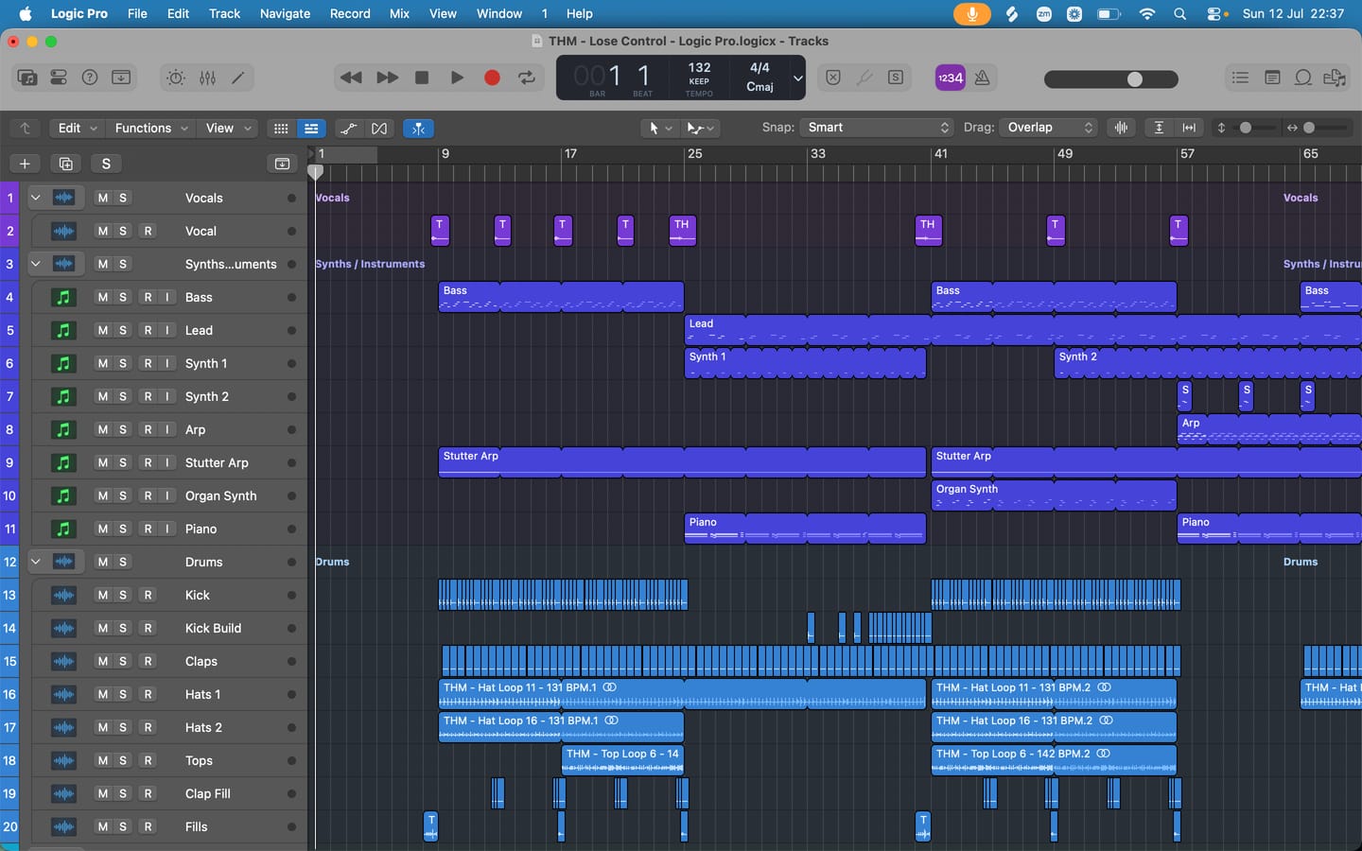Toggle Replace mode icon

tap(833, 78)
